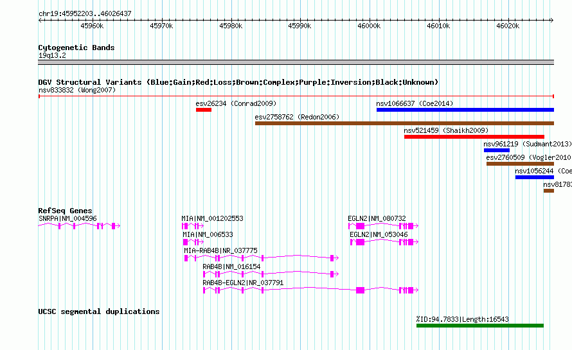Image resolution: width=572 pixels, height=350 pixels.
Task: Select the blue nsv1056244 gain bar
Action: tap(535, 177)
